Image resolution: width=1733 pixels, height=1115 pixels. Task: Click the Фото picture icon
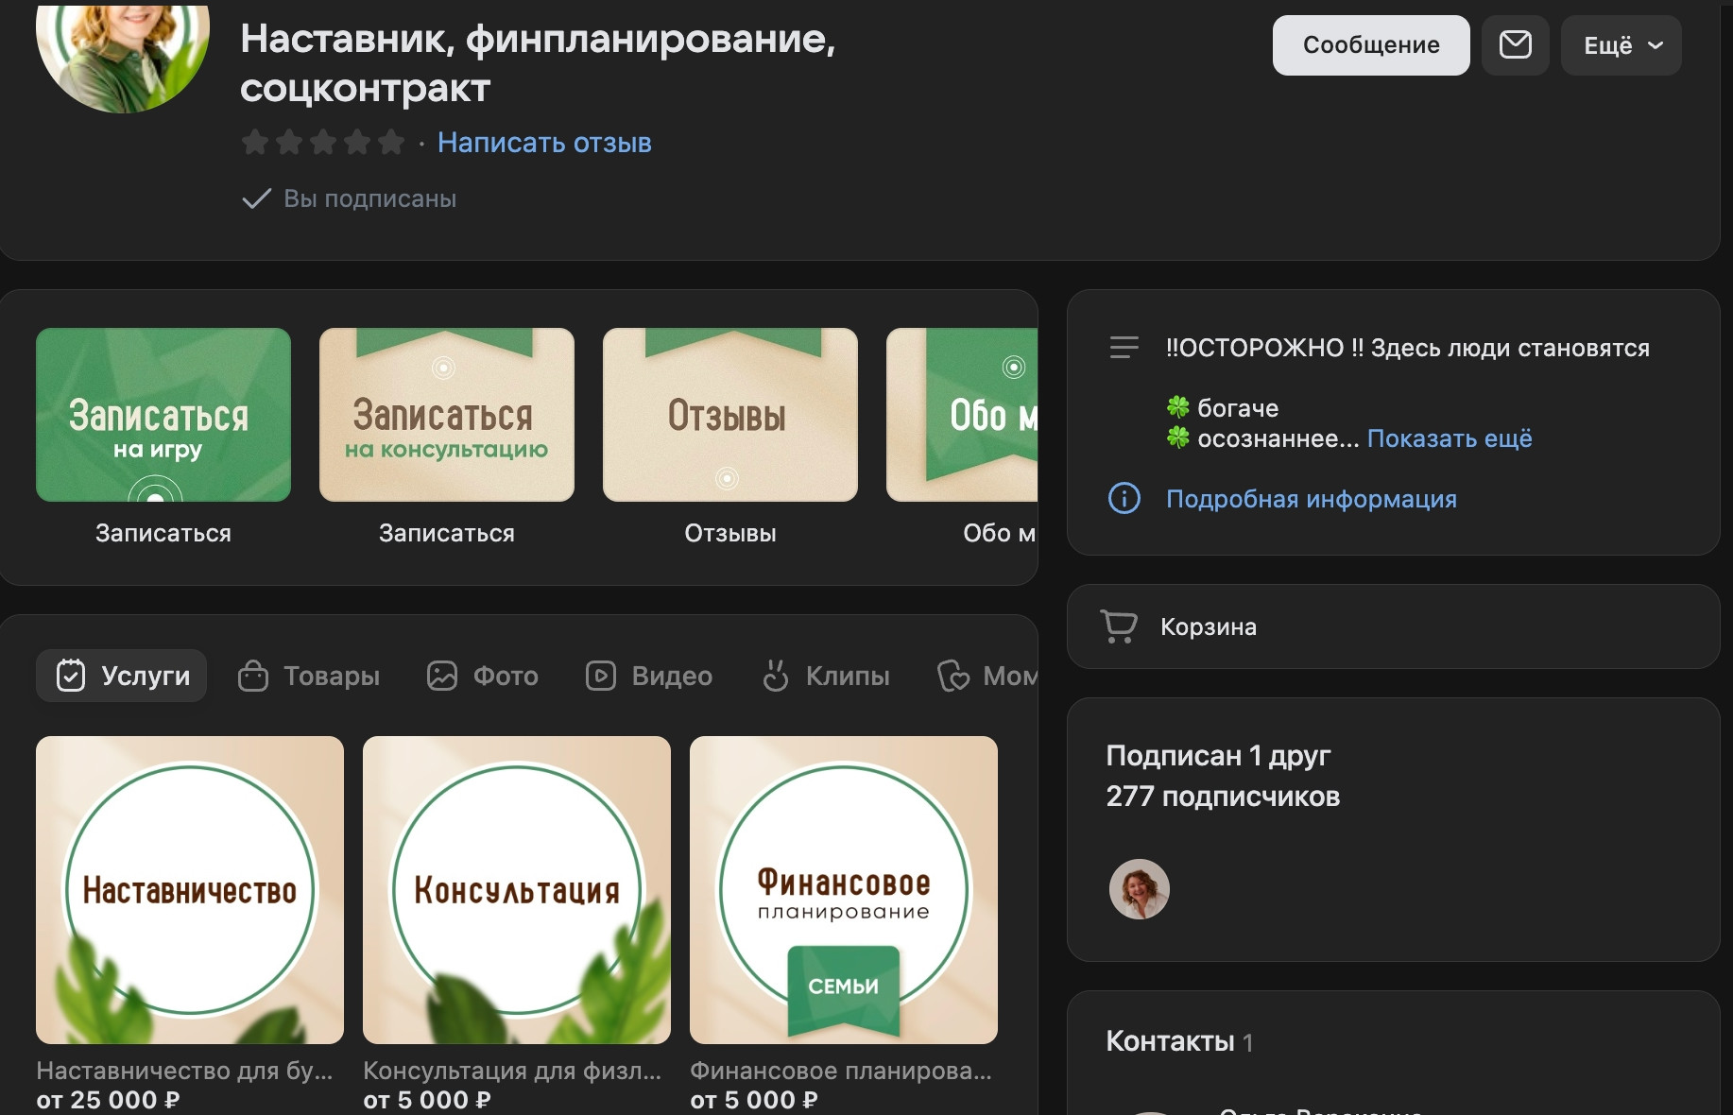pos(442,676)
